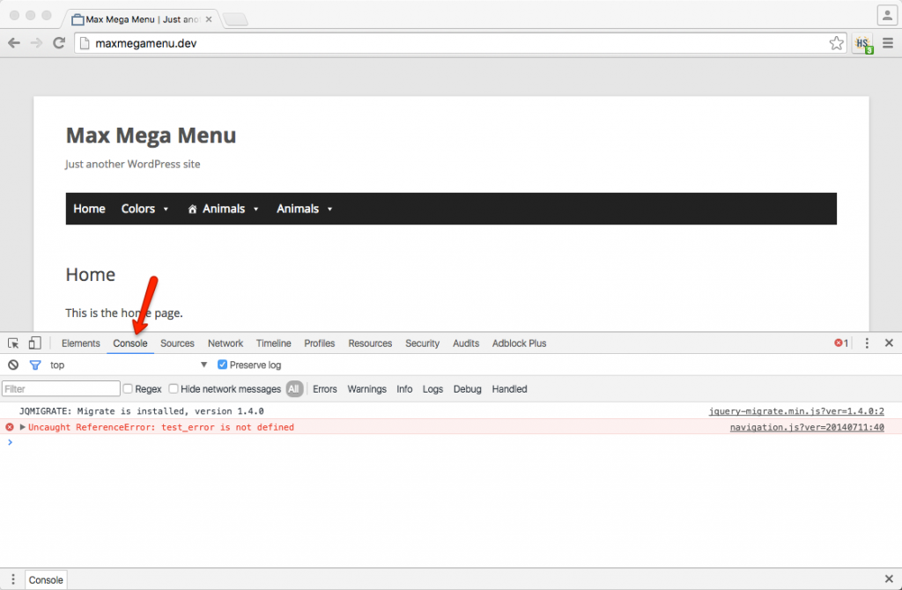
Task: Check the Regex filter option
Action: click(x=129, y=388)
